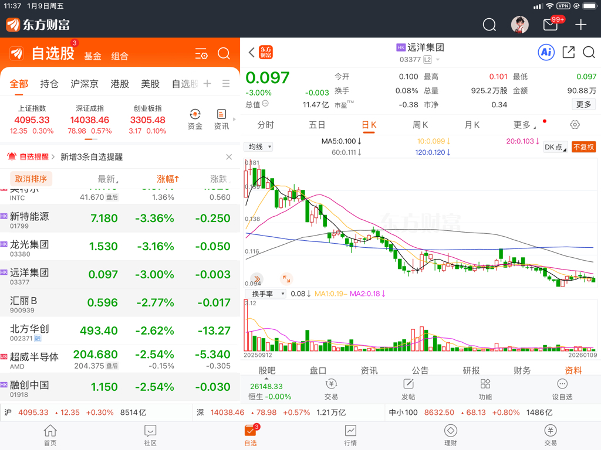The image size is (601, 450).
Task: Search within watchlist orange header
Action: (224, 53)
